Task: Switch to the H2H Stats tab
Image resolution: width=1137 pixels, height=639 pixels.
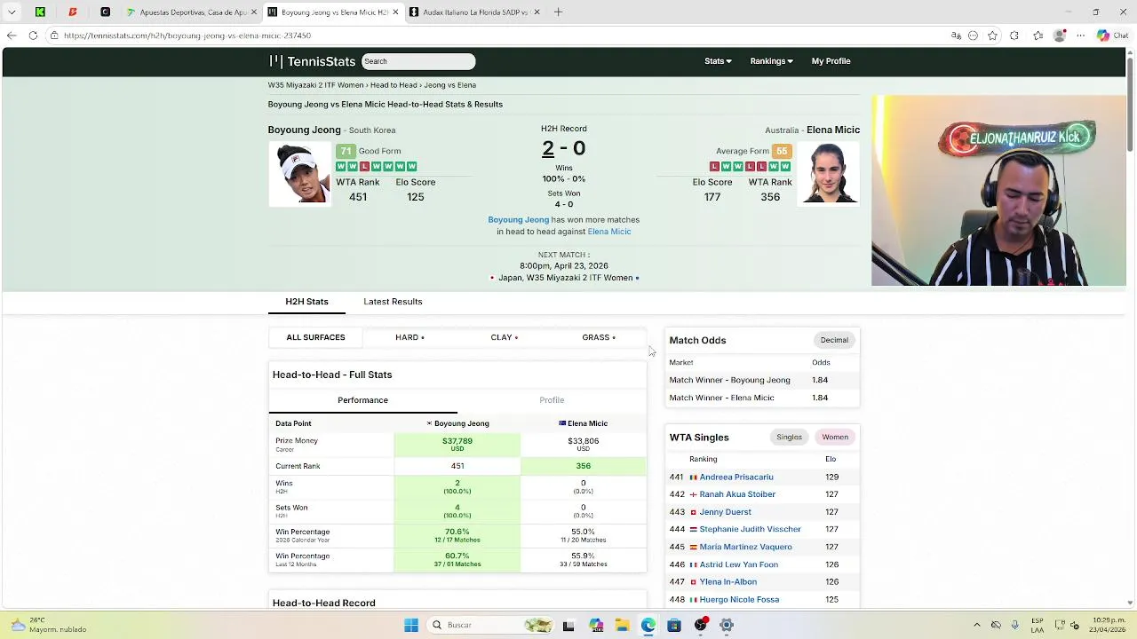Action: (x=306, y=302)
